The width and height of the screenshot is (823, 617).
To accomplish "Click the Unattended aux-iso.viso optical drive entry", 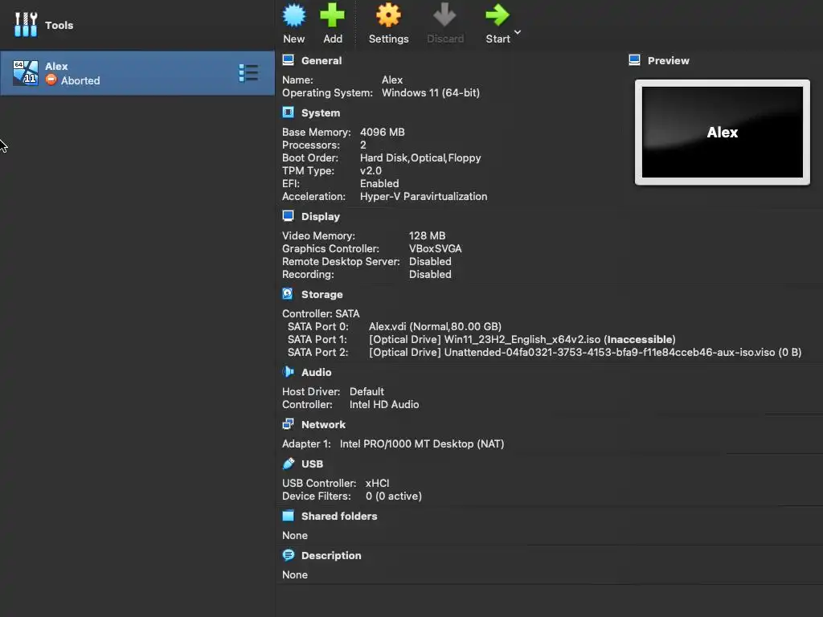I will [x=585, y=352].
